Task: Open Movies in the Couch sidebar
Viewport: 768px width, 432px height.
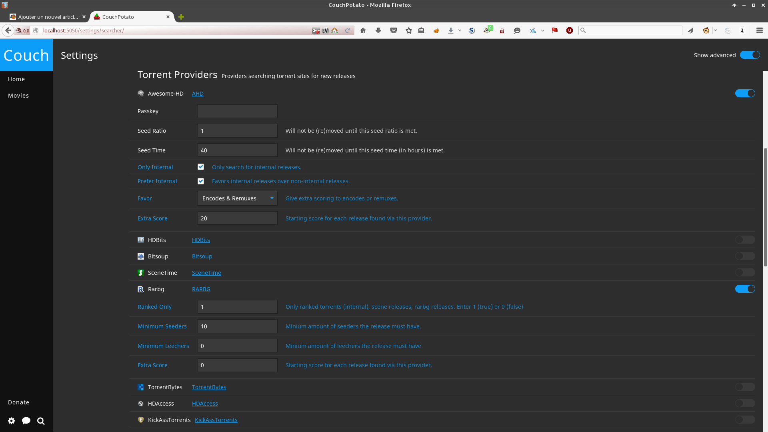Action: [x=18, y=96]
